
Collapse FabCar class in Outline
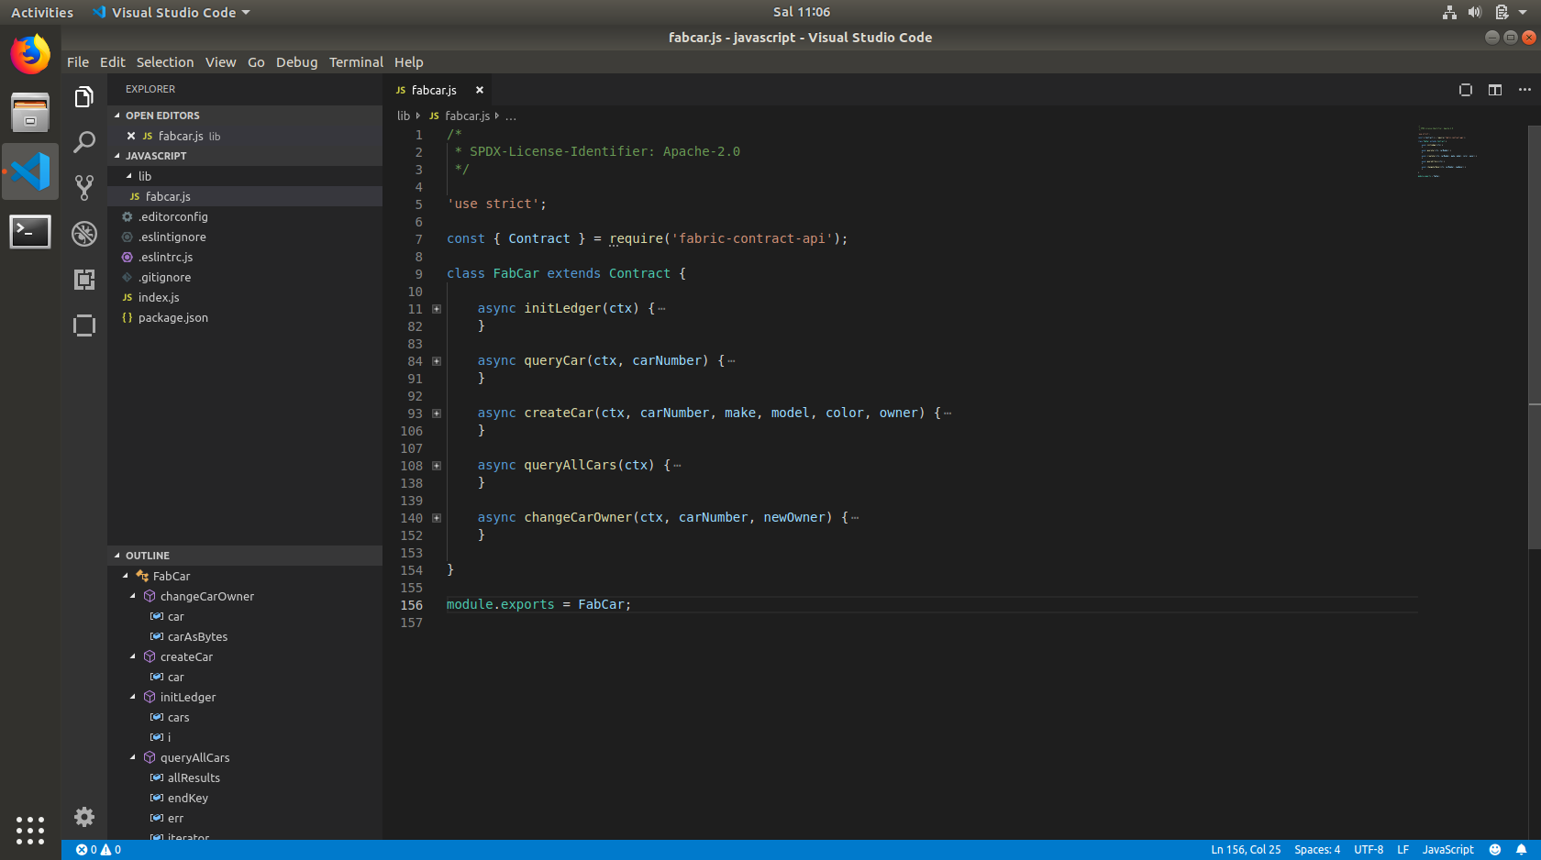[x=126, y=576]
